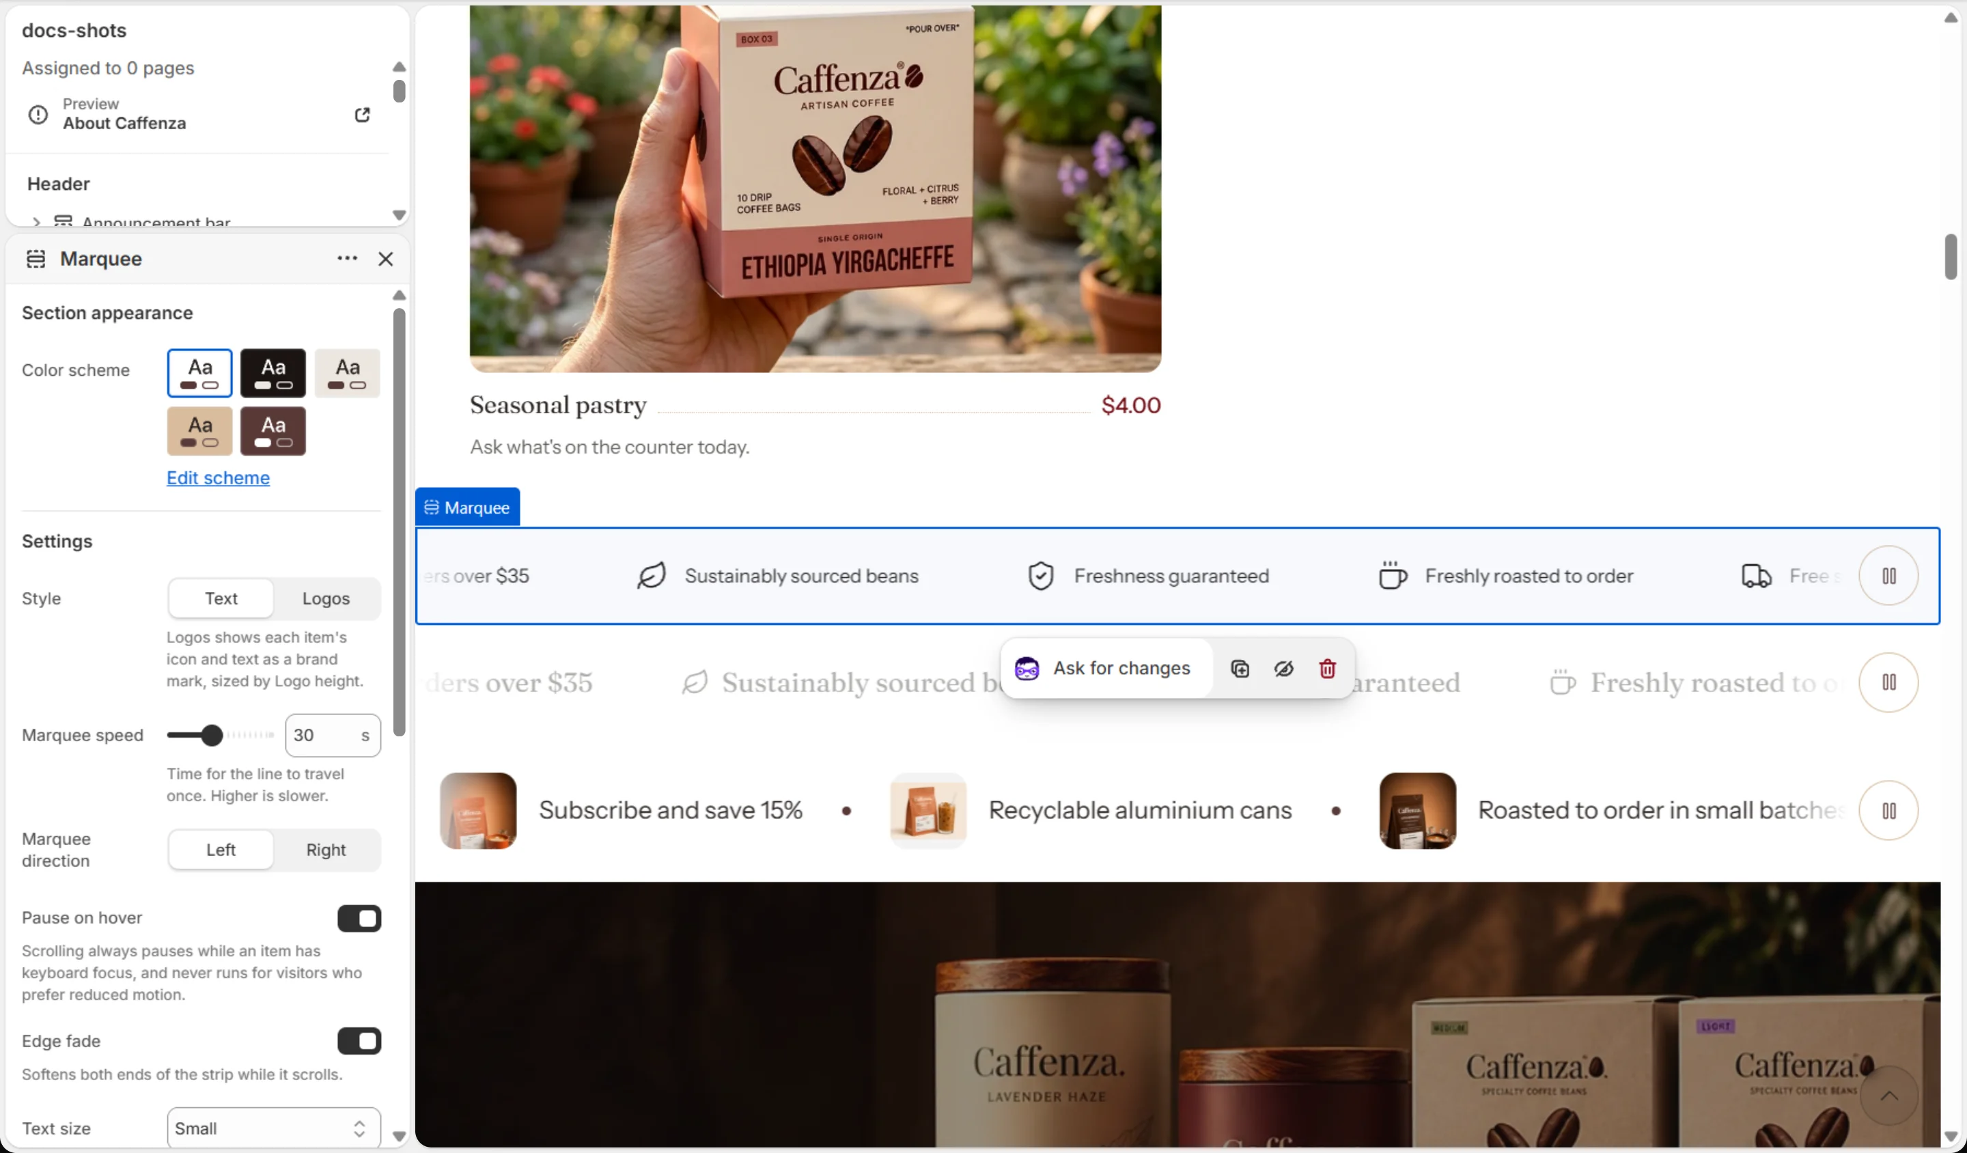Click the leaf icon beside Sustainably sourced beans
1967x1153 pixels.
[x=651, y=576]
